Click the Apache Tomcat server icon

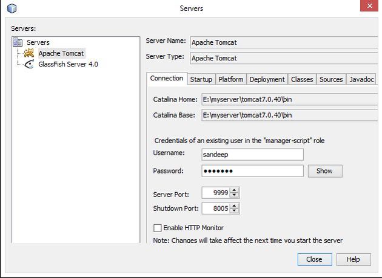click(28, 53)
